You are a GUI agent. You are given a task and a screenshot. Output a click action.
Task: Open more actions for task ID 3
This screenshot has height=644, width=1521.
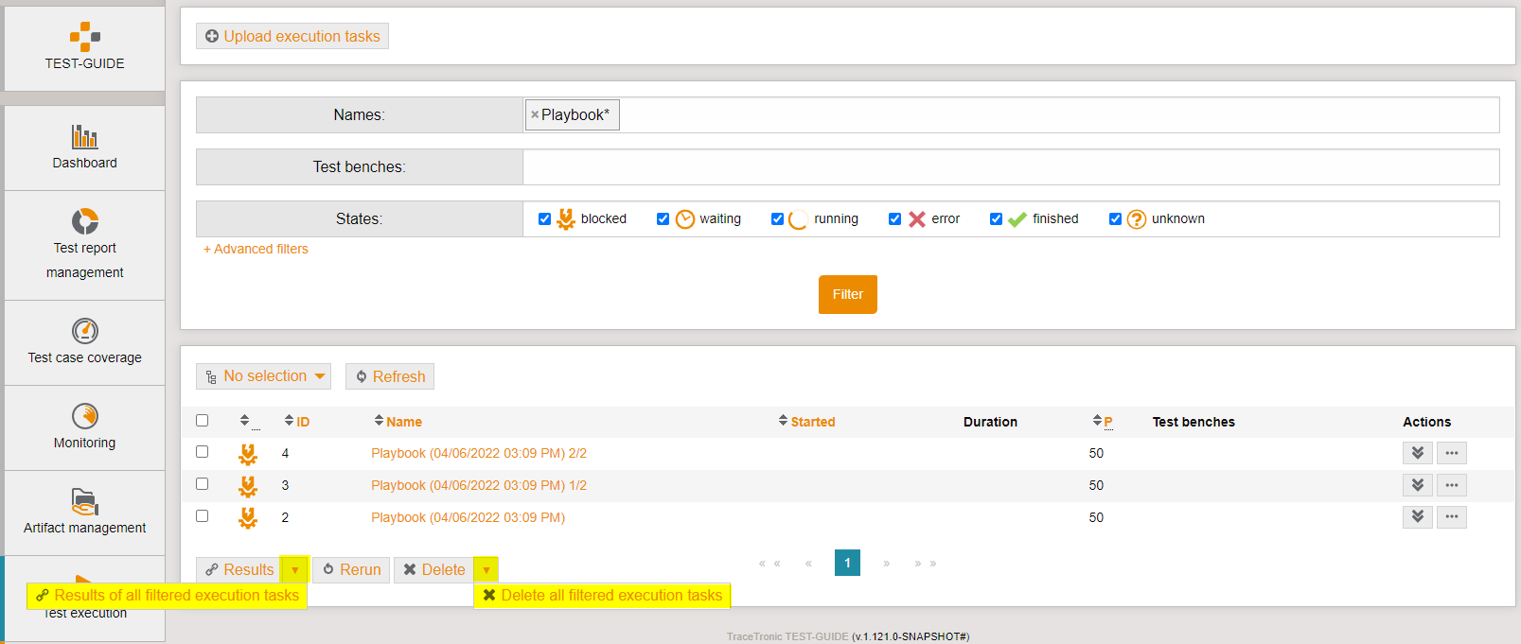point(1451,485)
